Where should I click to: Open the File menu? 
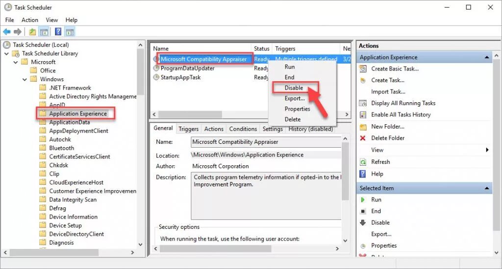click(10, 20)
